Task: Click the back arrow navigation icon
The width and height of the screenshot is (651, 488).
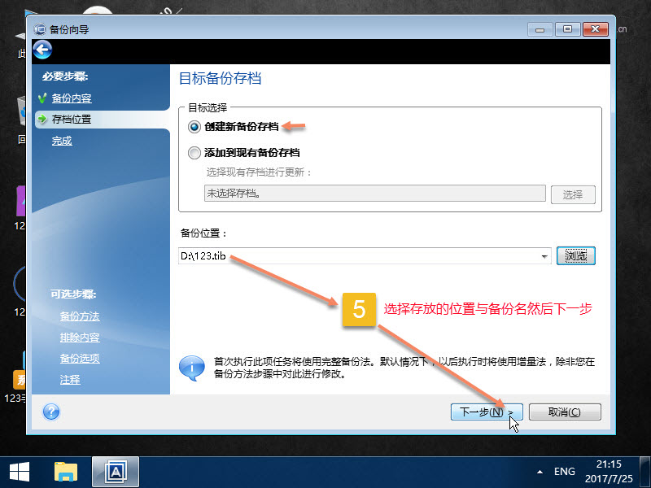Action: coord(42,50)
